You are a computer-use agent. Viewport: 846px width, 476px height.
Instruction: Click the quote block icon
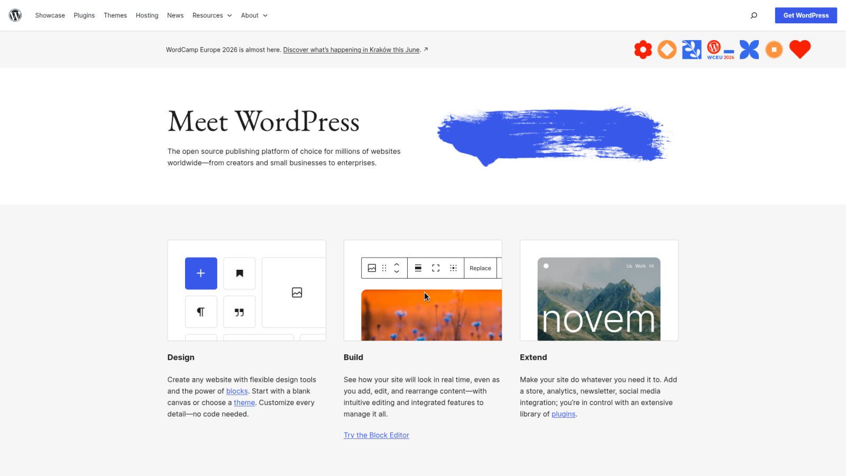click(240, 312)
